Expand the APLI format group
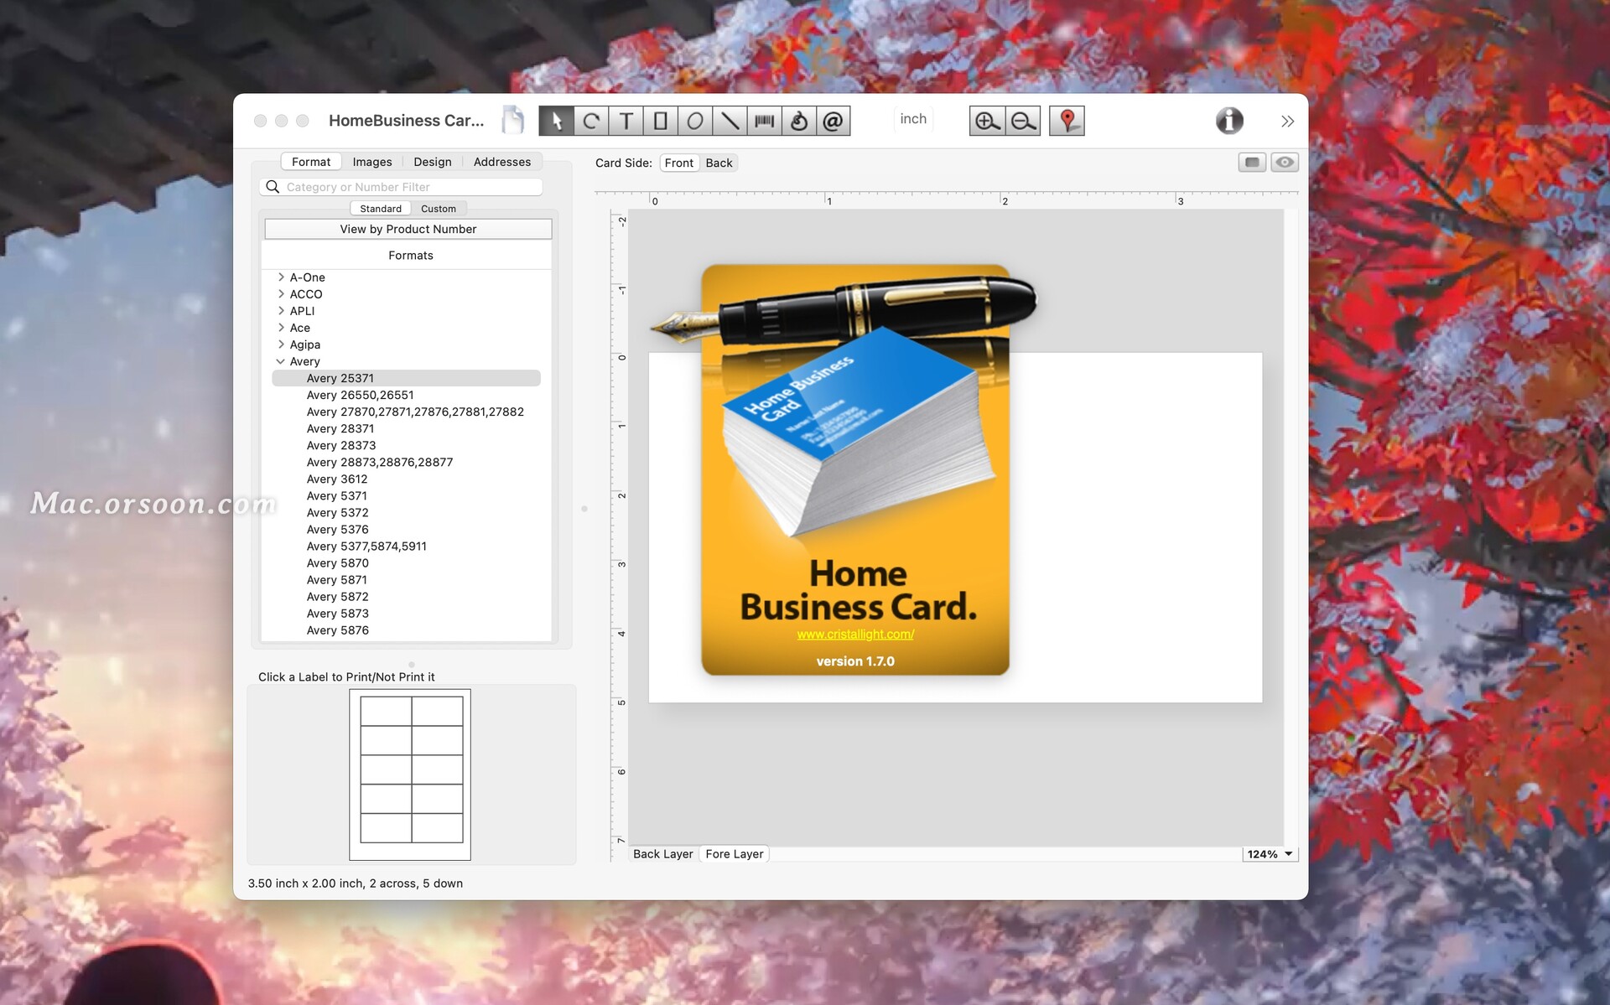 [281, 310]
